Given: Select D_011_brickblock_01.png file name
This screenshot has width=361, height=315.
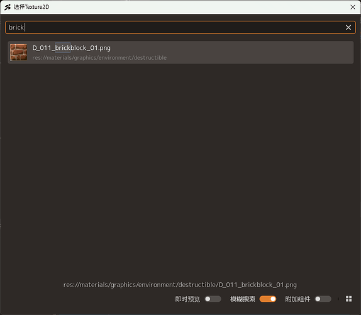Looking at the screenshot, I should coord(71,48).
